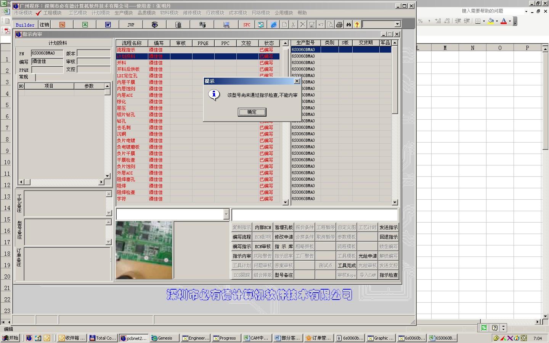549x343 pixels.
Task: Select the 计划投料 row in the process list
Action: point(198,56)
